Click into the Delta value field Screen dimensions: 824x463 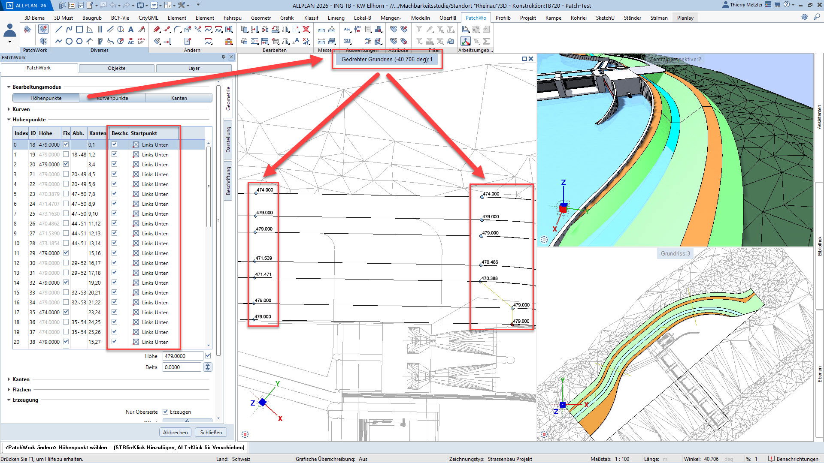182,367
